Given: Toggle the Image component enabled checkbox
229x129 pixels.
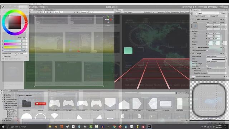Looking at the screenshot, I should click(x=195, y=53).
